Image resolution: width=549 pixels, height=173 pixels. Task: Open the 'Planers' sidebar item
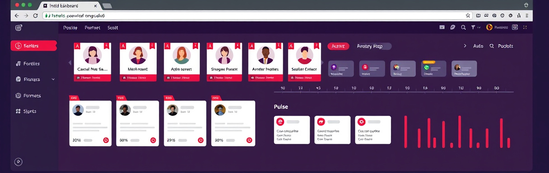28,79
